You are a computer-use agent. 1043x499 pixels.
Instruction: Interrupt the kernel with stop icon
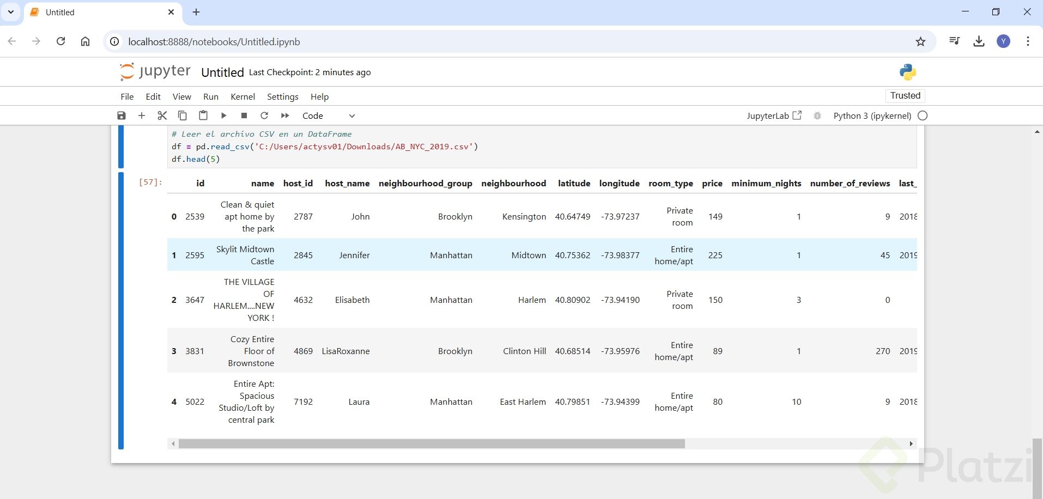coord(244,115)
